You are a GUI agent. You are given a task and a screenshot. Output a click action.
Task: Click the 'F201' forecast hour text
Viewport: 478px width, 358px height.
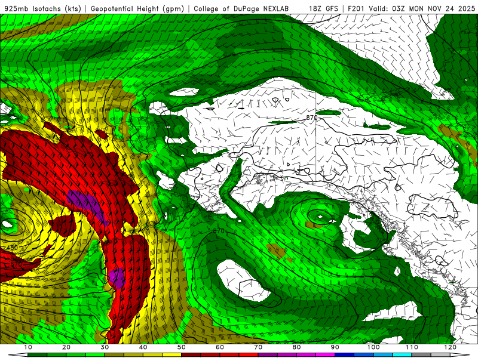(356, 8)
